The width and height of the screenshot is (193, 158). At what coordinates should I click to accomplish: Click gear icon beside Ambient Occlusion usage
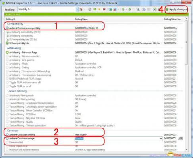[7, 139]
